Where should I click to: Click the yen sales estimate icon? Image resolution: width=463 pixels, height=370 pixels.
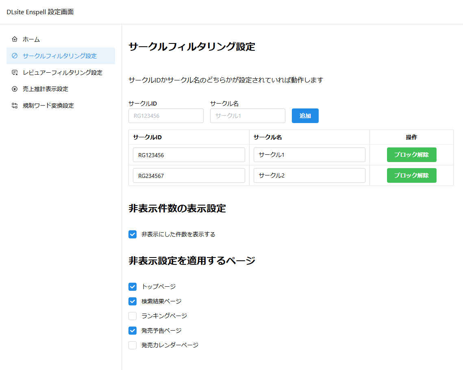[x=15, y=89]
